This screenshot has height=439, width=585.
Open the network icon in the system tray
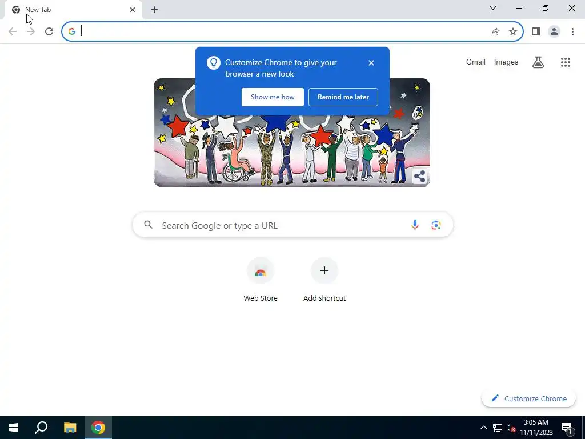pos(498,428)
